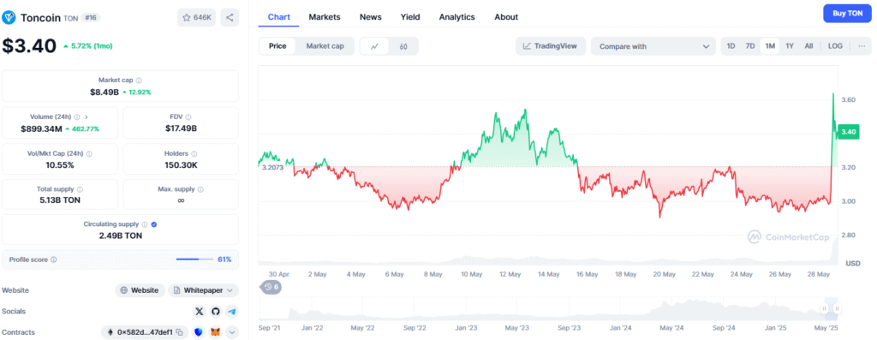
Task: Select the Market cap toggle option
Action: tap(325, 46)
